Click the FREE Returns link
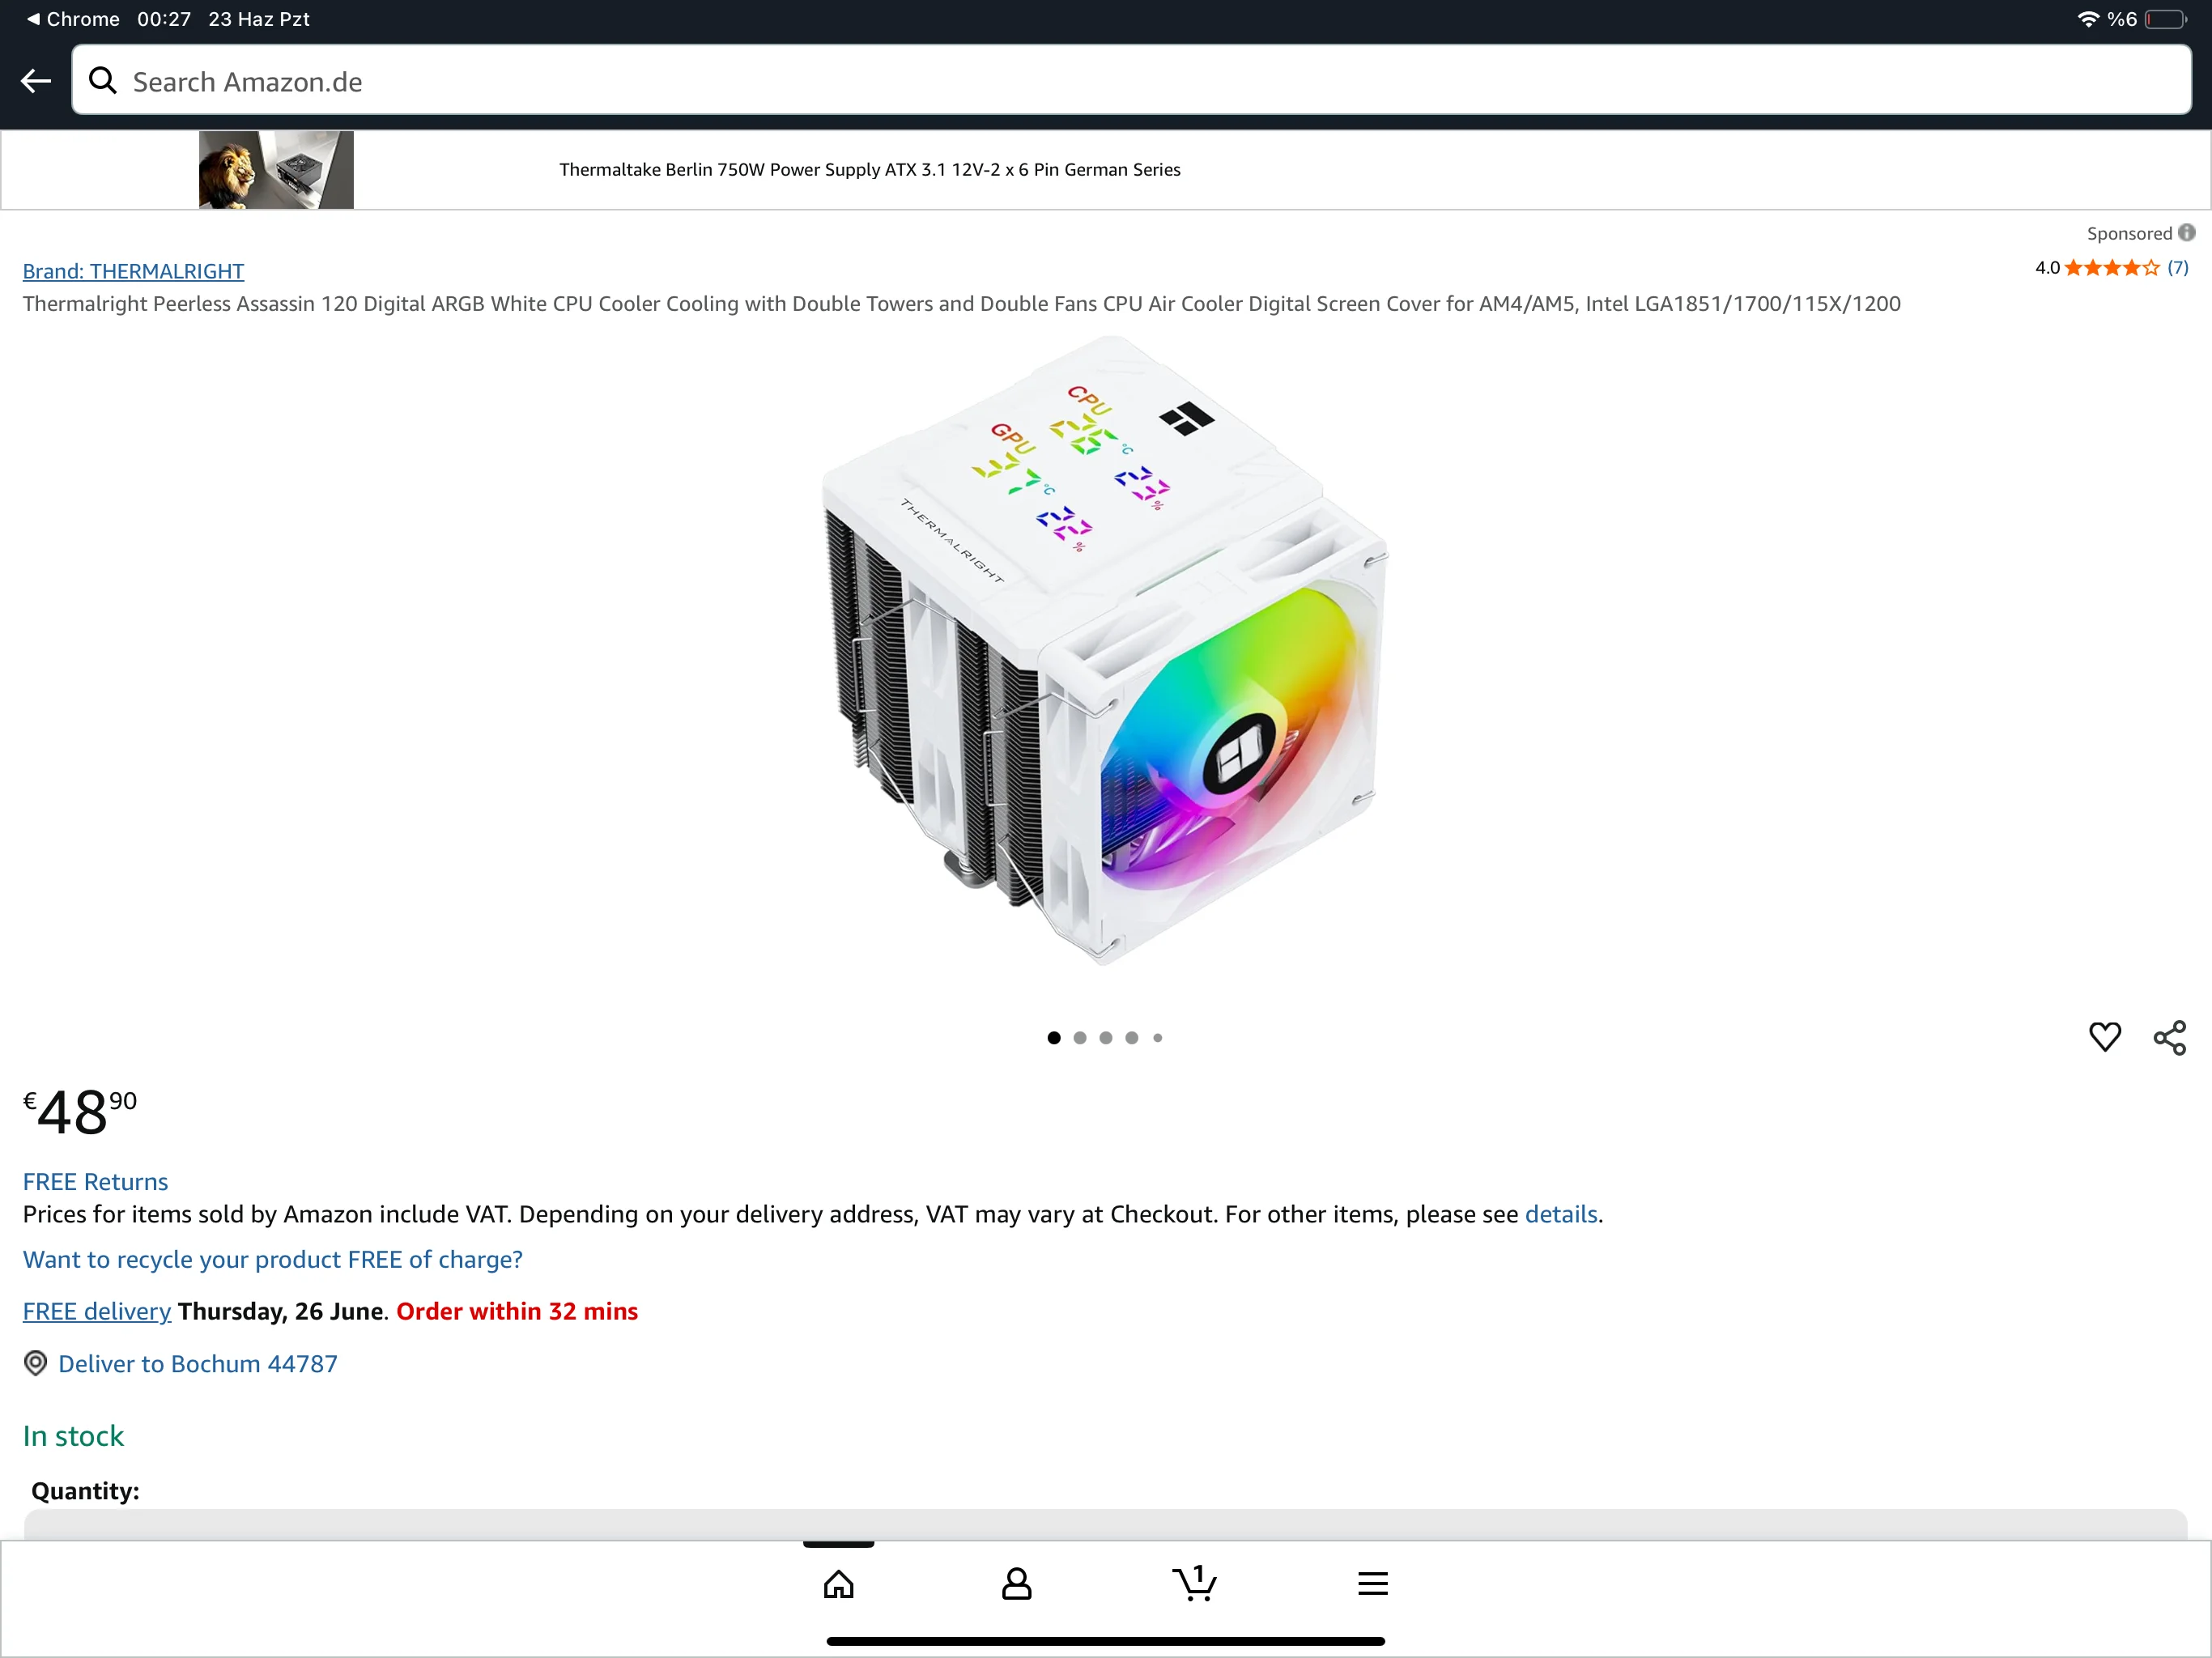The height and width of the screenshot is (1658, 2212). tap(95, 1181)
